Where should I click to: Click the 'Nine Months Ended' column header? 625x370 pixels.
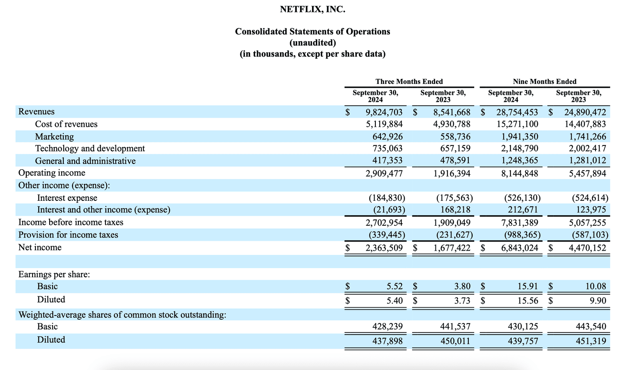[x=545, y=81]
